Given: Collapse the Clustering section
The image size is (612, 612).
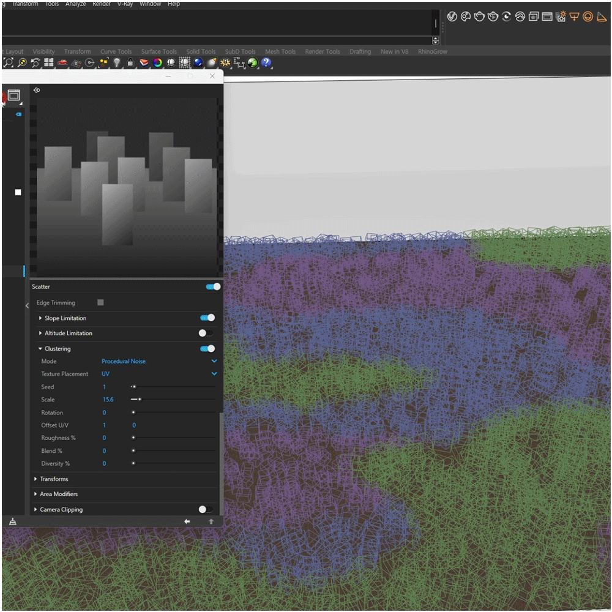Looking at the screenshot, I should coord(40,349).
